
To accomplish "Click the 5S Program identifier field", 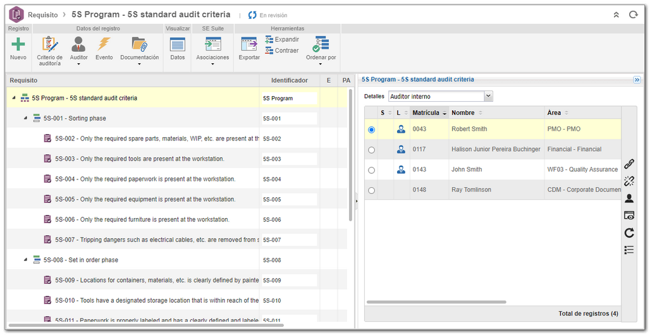I will (x=290, y=98).
